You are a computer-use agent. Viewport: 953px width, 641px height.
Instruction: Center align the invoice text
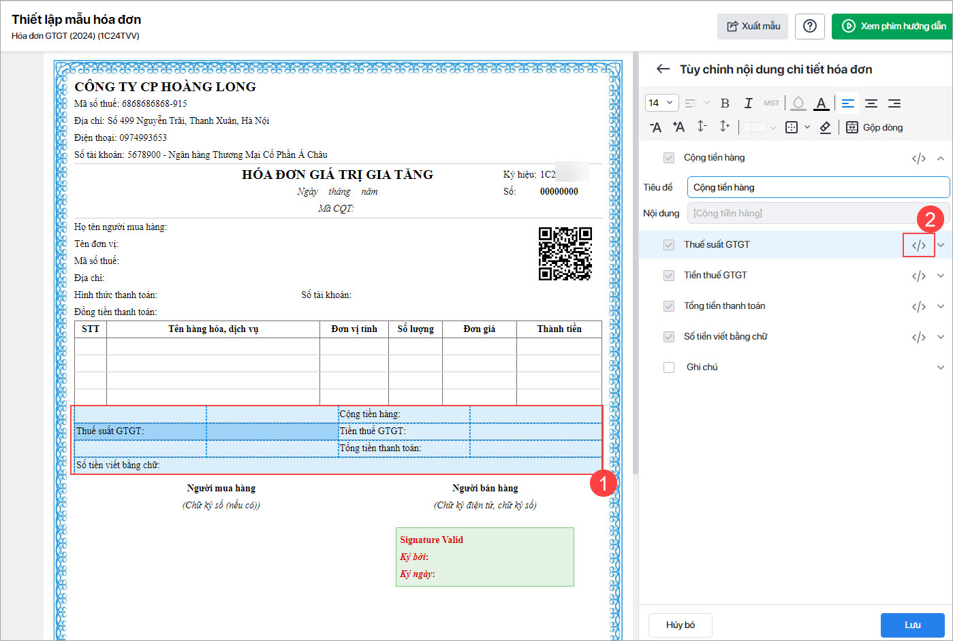coord(871,103)
